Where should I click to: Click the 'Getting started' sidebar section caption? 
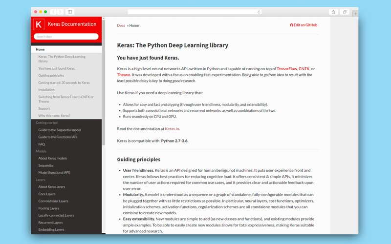(x=46, y=123)
